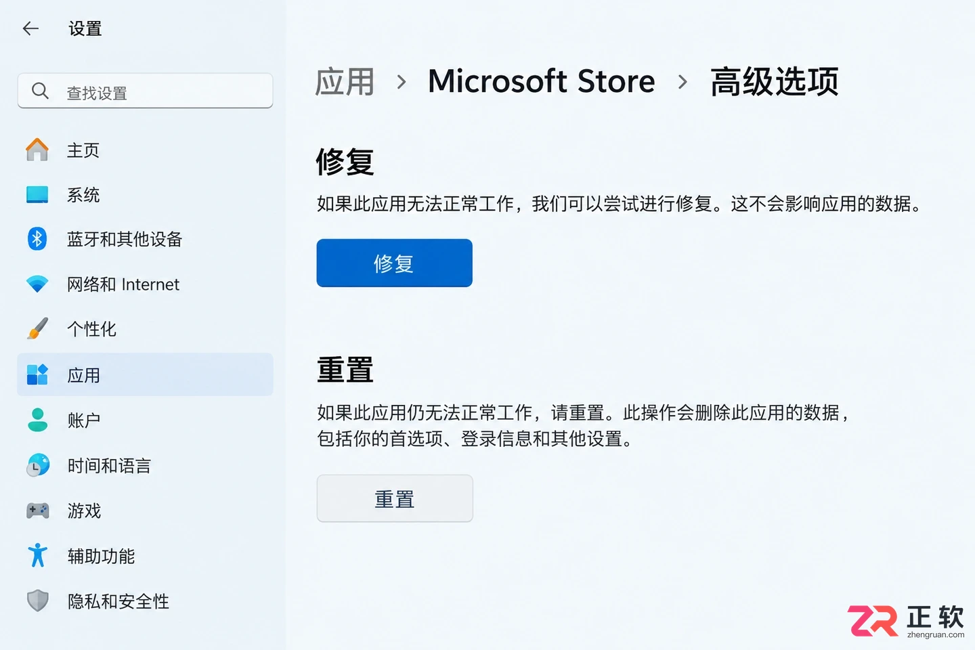The height and width of the screenshot is (650, 975).
Task: Click the accessibility figure icon for 辅助功能
Action: tap(37, 555)
